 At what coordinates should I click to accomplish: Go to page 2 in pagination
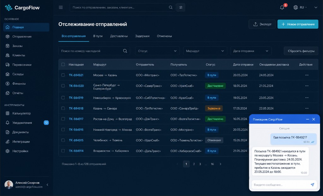pos(194,164)
